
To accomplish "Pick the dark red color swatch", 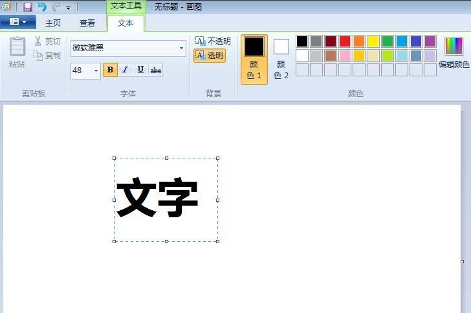I will (331, 41).
